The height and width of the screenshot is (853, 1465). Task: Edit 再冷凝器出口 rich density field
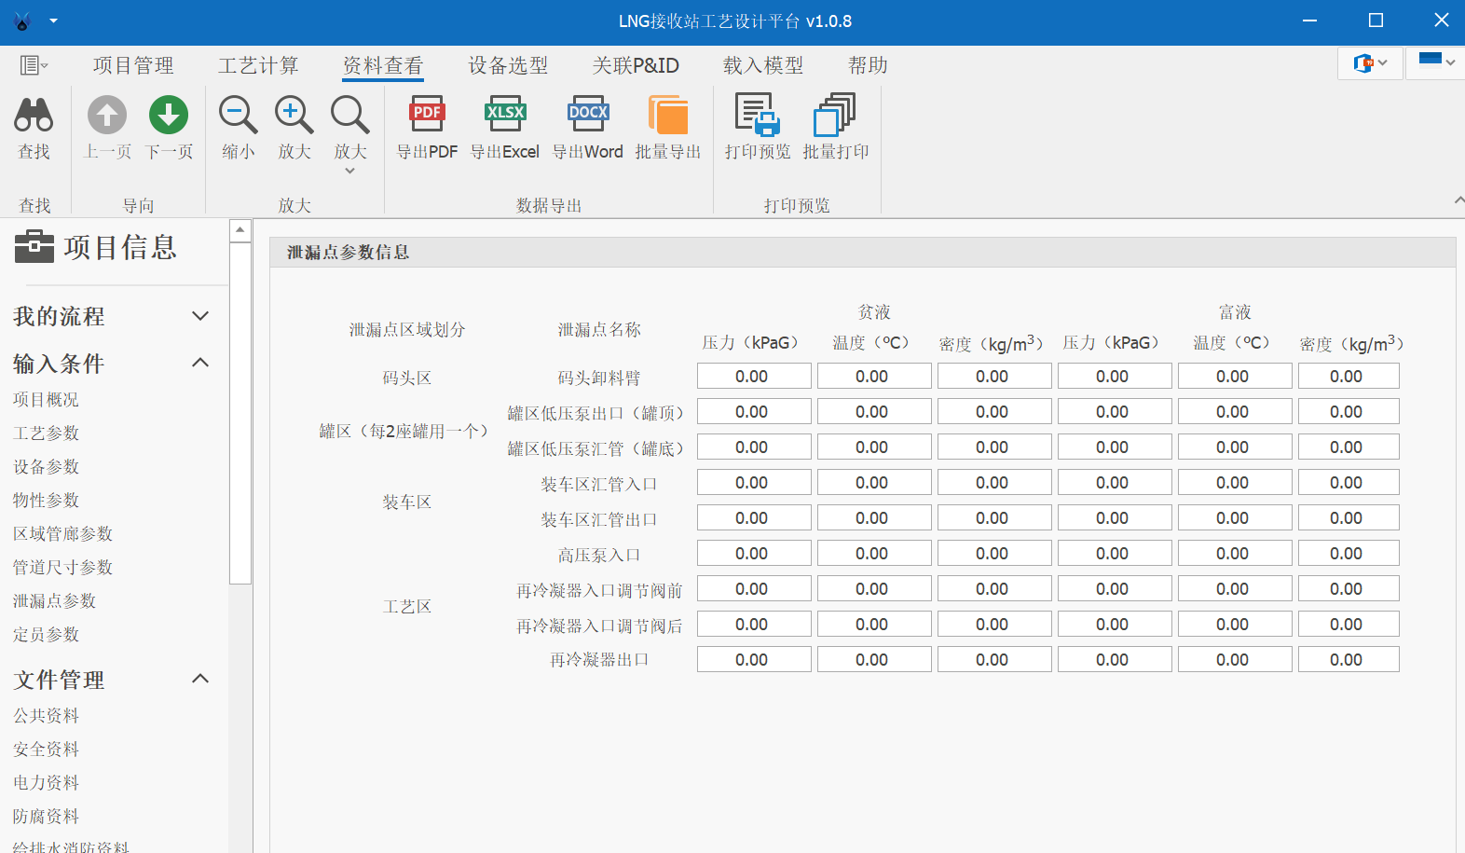point(1349,660)
